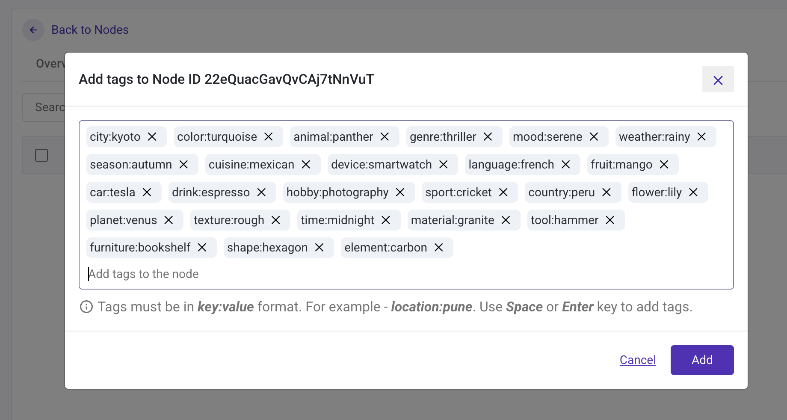Switch to the Overview tab

pyautogui.click(x=51, y=63)
